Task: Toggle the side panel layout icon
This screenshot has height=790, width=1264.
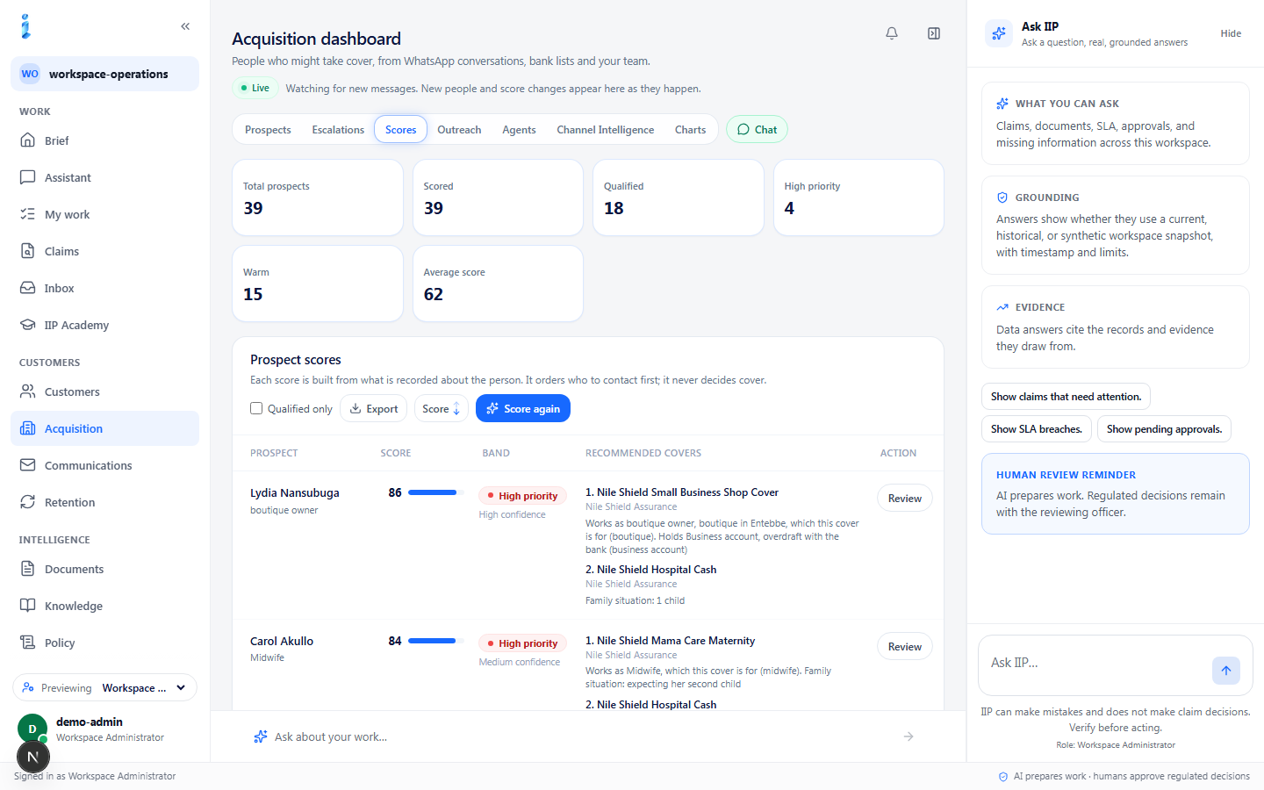Action: [934, 33]
